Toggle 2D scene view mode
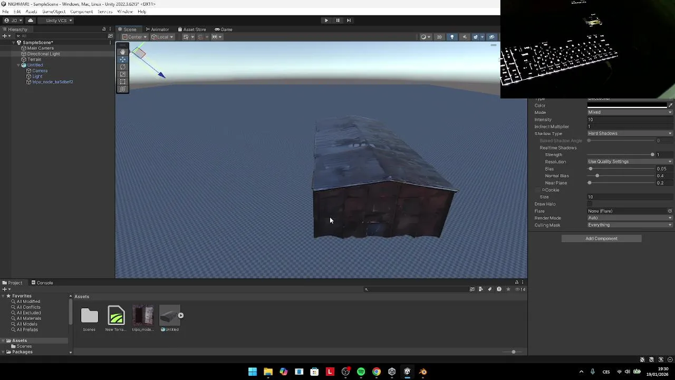The height and width of the screenshot is (380, 675). [439, 37]
